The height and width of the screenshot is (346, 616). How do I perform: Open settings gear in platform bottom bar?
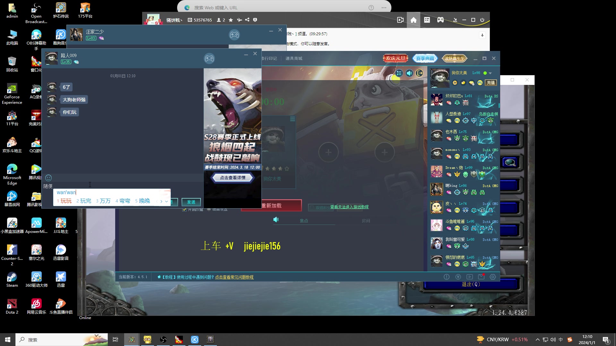(493, 277)
